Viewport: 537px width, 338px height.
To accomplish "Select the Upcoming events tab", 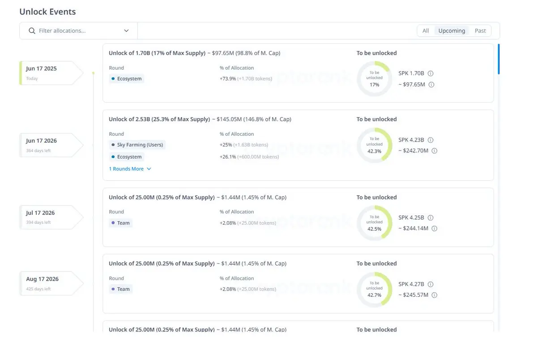I will (452, 31).
